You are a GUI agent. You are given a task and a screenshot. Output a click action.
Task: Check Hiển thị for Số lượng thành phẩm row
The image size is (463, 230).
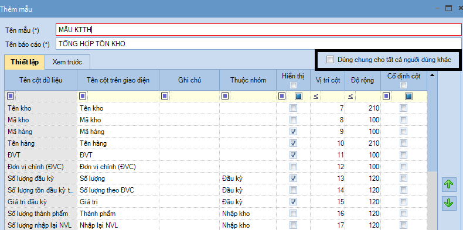click(x=293, y=214)
